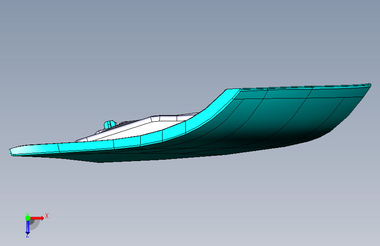
Task: Select the small cyan clip on the model
Action: pos(109,125)
